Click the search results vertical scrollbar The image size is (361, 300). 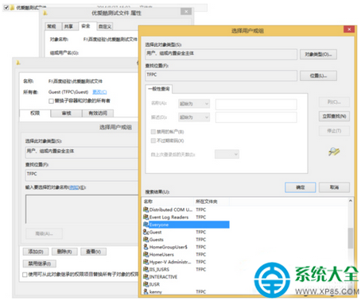pos(351,246)
